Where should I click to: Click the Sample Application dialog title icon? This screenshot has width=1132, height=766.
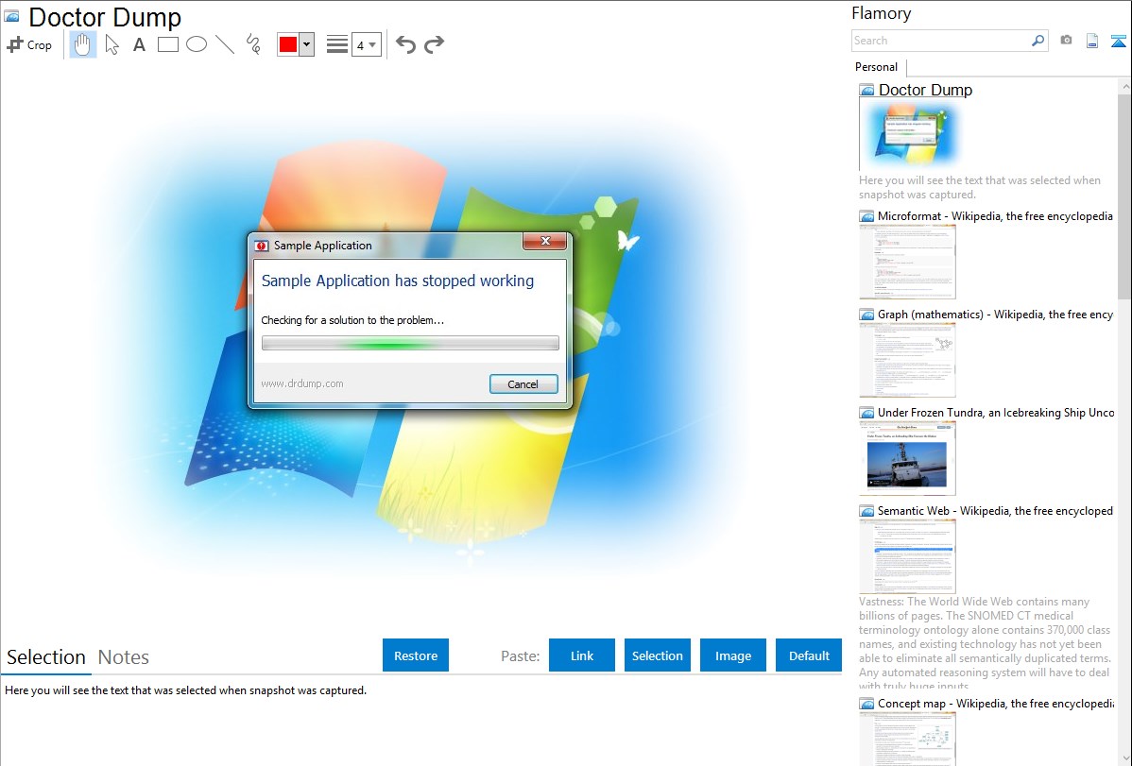tap(262, 246)
